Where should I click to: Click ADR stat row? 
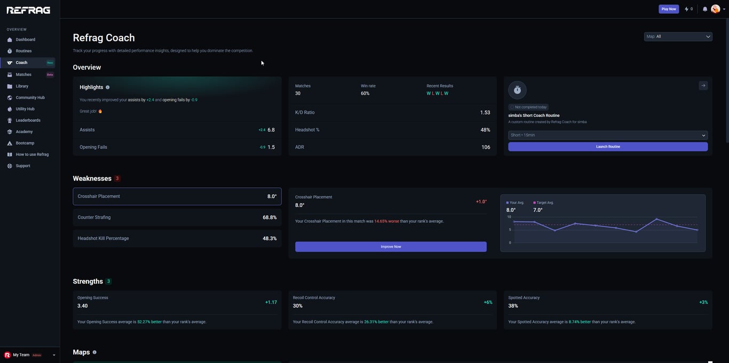[x=392, y=147]
